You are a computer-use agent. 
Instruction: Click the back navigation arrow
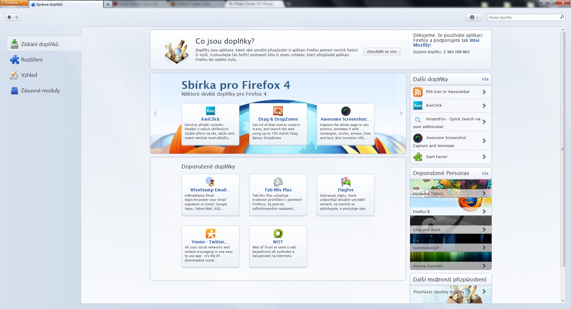tap(9, 17)
